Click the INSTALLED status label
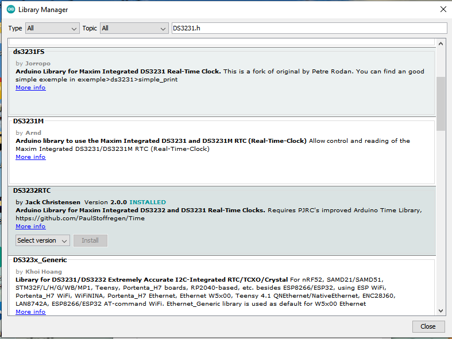Screen dimensions: 452x339 pyautogui.click(x=148, y=202)
